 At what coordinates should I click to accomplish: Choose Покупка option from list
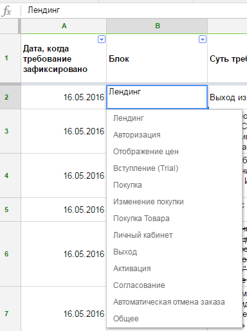tap(174, 185)
